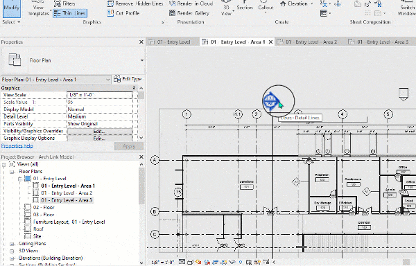Click the View Scale input field
This screenshot has height=266, width=416.
pyautogui.click(x=99, y=95)
